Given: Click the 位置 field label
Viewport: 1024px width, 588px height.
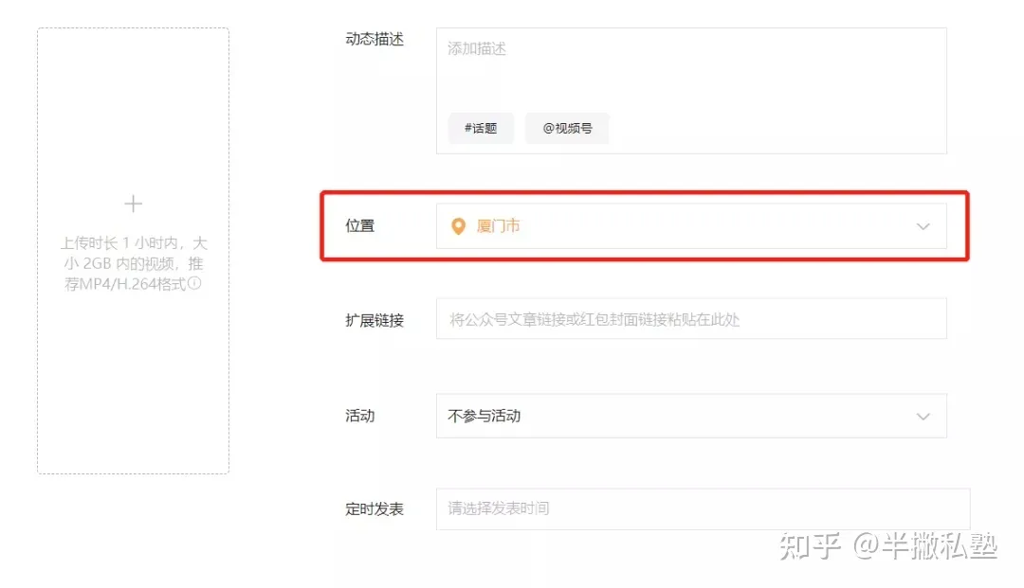Looking at the screenshot, I should point(360,226).
